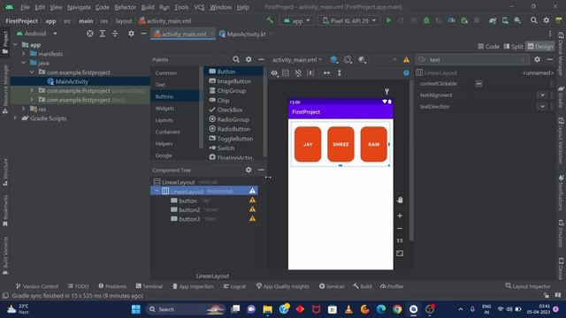Open Problems tool window
This screenshot has height=318, width=566.
[x=112, y=286]
